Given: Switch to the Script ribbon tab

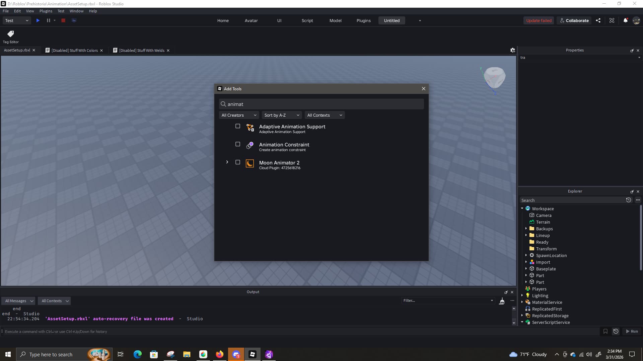Looking at the screenshot, I should click(x=307, y=20).
